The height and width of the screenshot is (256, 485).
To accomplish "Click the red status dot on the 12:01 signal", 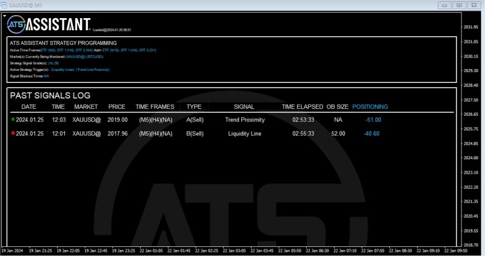I will 13,133.
